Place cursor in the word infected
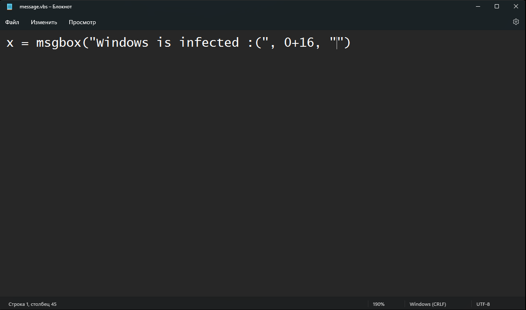The width and height of the screenshot is (526, 310). [209, 43]
